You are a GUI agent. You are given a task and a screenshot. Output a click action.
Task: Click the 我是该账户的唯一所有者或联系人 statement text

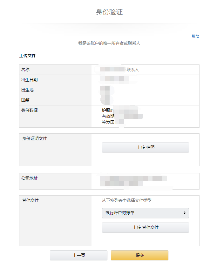pos(109,43)
